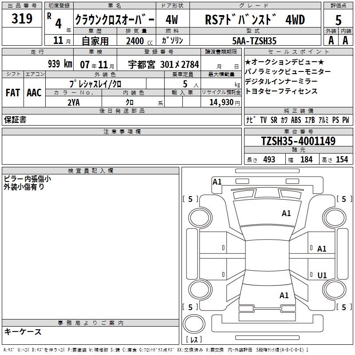This screenshot has height=355, width=355.
Task: Select the アルミ alloy wheel code
Action: [323, 120]
